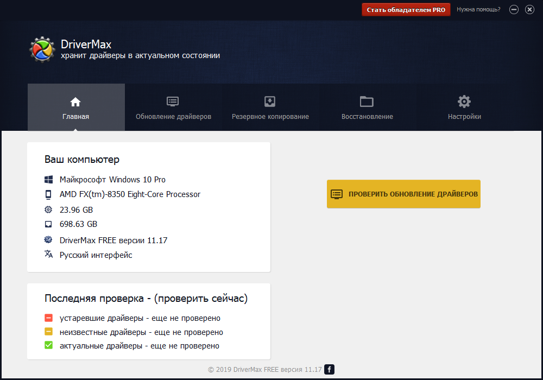Open the Резервное копирование tab
The width and height of the screenshot is (543, 380).
pos(270,107)
